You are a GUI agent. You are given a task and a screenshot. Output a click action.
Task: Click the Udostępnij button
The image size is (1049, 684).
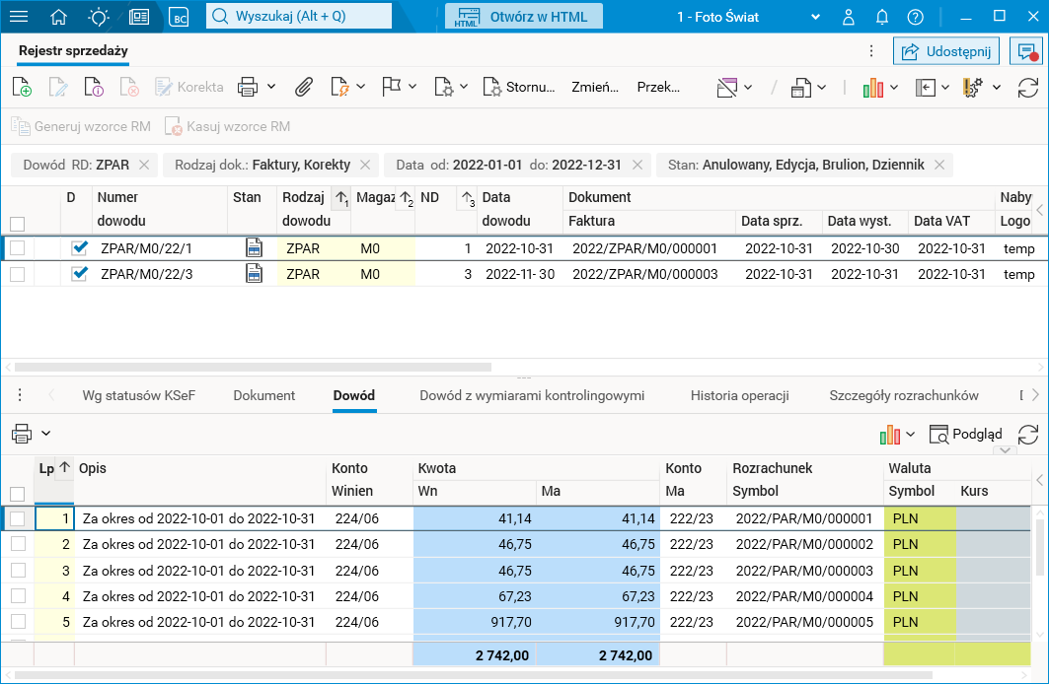click(946, 51)
